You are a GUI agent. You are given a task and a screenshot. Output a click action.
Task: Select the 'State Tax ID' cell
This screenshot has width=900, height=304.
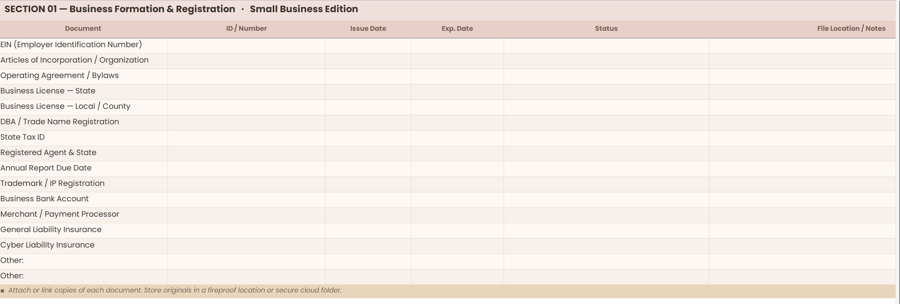click(x=84, y=138)
